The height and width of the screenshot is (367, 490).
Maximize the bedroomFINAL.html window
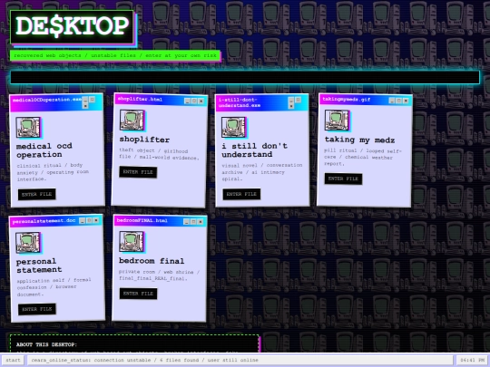193,222
